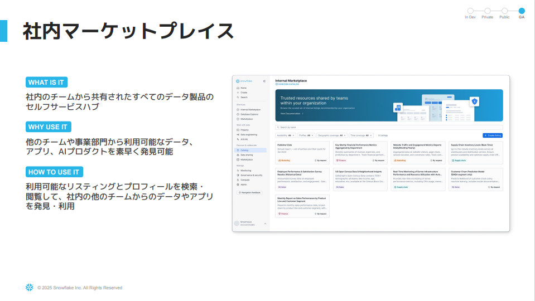Select the GA stage circle

click(522, 11)
